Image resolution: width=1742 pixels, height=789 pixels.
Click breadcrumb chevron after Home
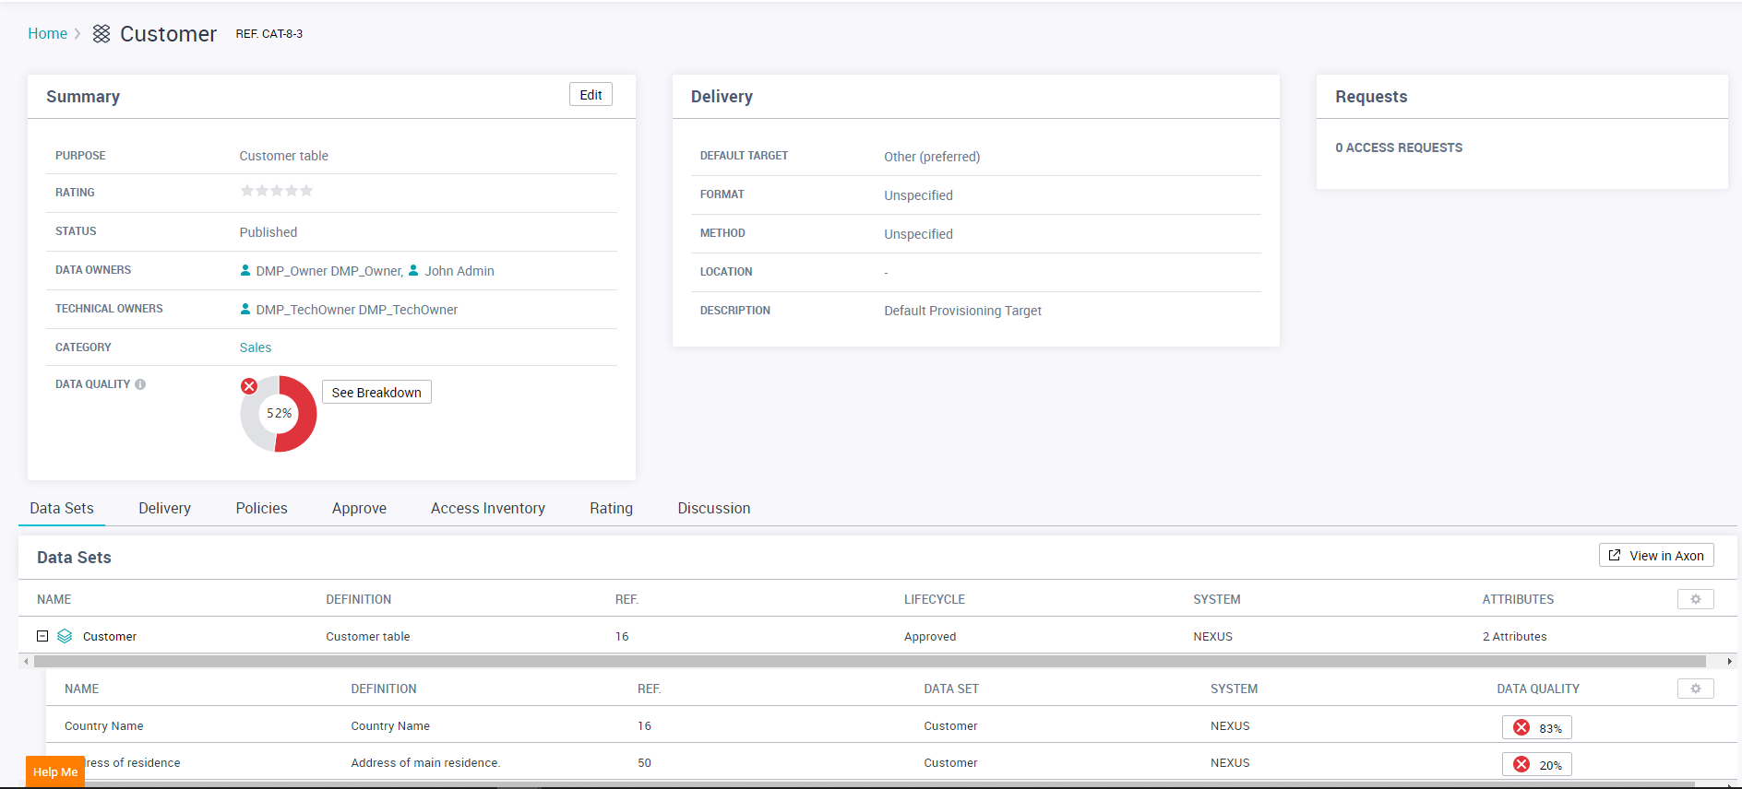[x=78, y=33]
